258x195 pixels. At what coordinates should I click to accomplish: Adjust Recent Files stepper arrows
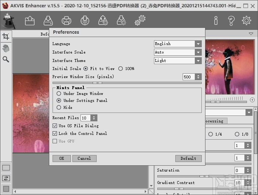click(94, 118)
